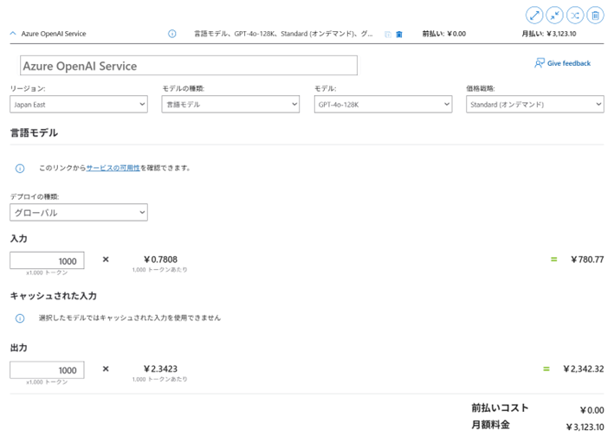Screen dimensions: 614x443
Task: Open the モデルの種類 dropdown showing 言語モデル
Action: pyautogui.click(x=230, y=105)
